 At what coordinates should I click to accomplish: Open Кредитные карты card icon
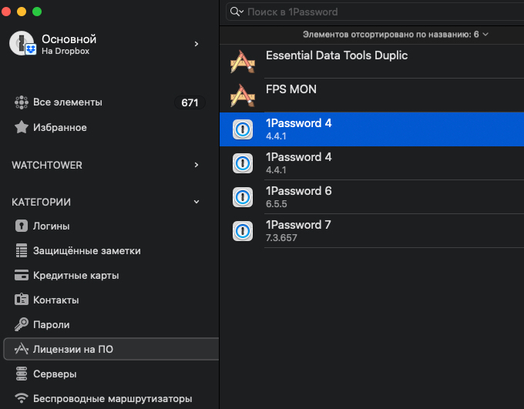tap(22, 275)
